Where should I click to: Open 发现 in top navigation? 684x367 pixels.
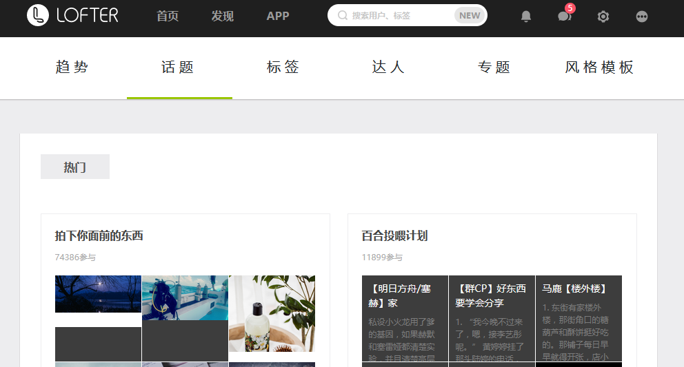click(x=223, y=16)
